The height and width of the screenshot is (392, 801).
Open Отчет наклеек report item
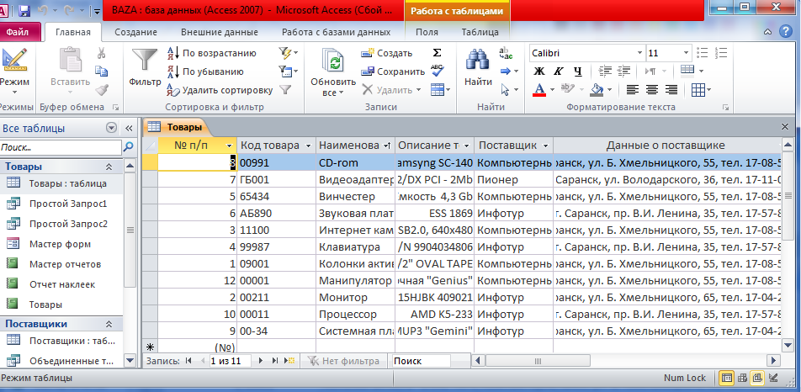click(x=61, y=284)
